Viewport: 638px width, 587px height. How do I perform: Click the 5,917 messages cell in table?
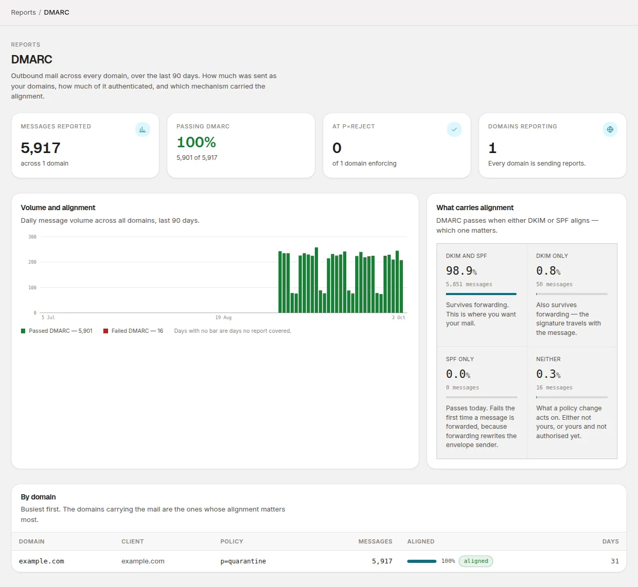[x=382, y=561]
